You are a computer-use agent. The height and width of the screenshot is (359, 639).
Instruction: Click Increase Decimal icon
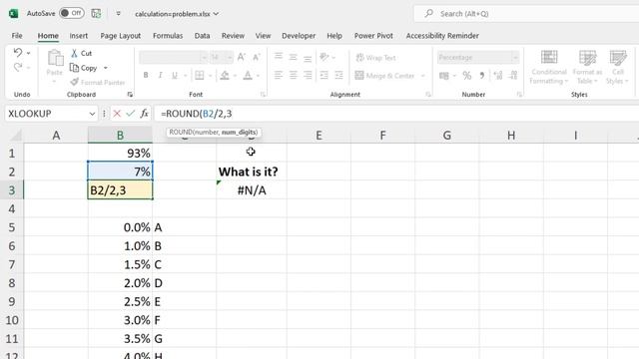pyautogui.click(x=497, y=76)
